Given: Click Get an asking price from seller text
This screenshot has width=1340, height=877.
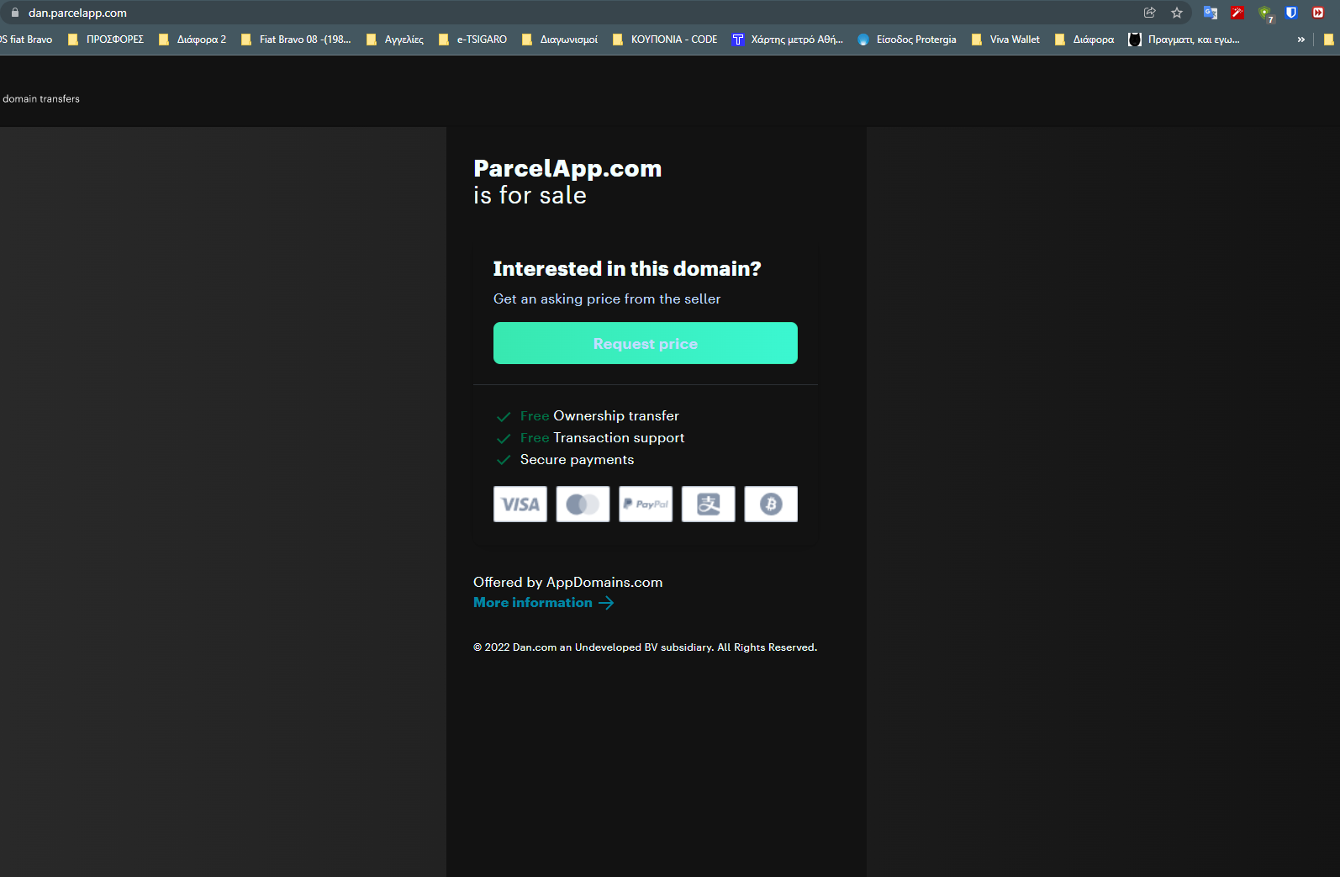Looking at the screenshot, I should click(607, 299).
